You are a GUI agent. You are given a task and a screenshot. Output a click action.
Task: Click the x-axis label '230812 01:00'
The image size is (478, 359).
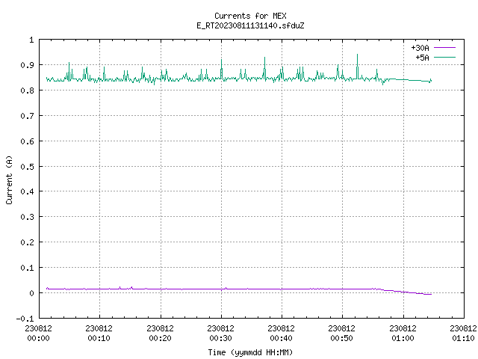pos(403,333)
